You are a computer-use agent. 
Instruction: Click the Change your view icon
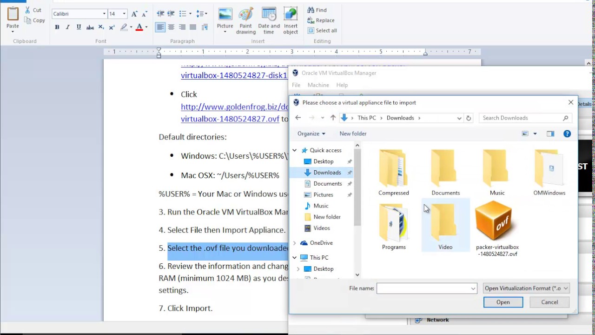click(x=525, y=134)
